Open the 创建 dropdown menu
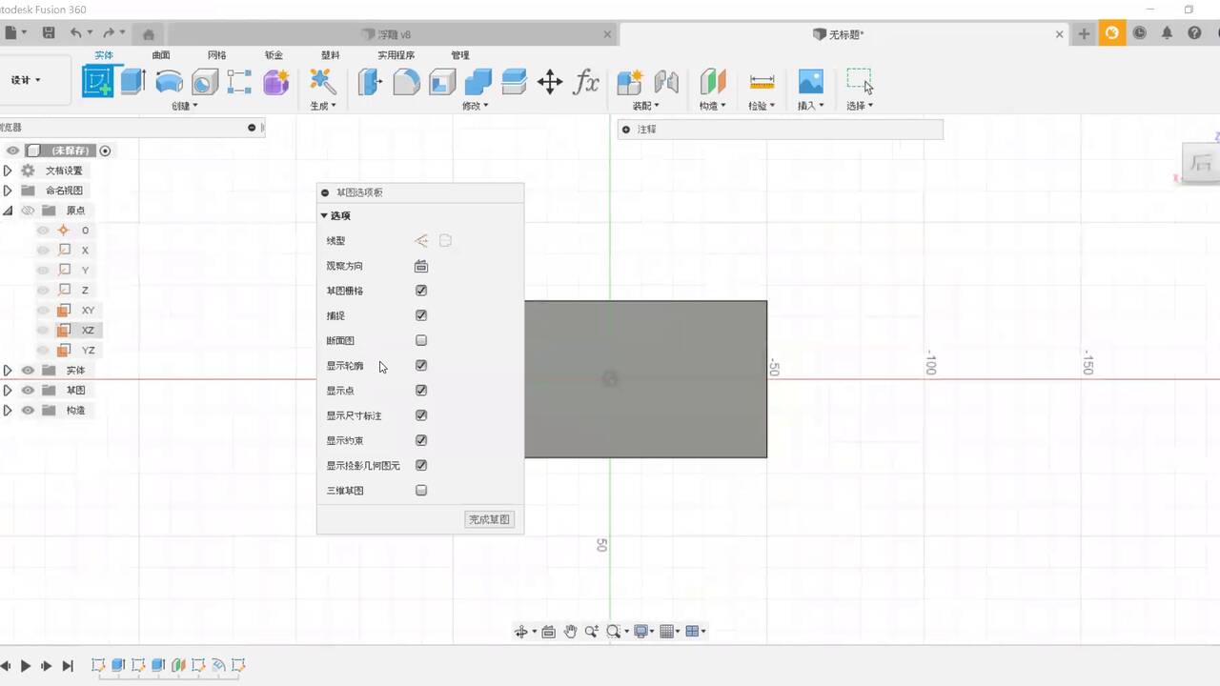This screenshot has width=1220, height=686. pyautogui.click(x=185, y=106)
